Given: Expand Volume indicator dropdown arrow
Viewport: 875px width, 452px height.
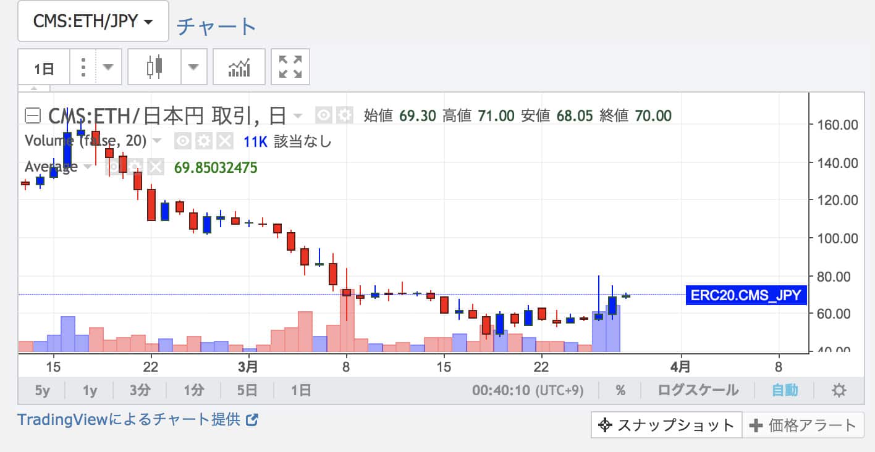Looking at the screenshot, I should tap(157, 141).
